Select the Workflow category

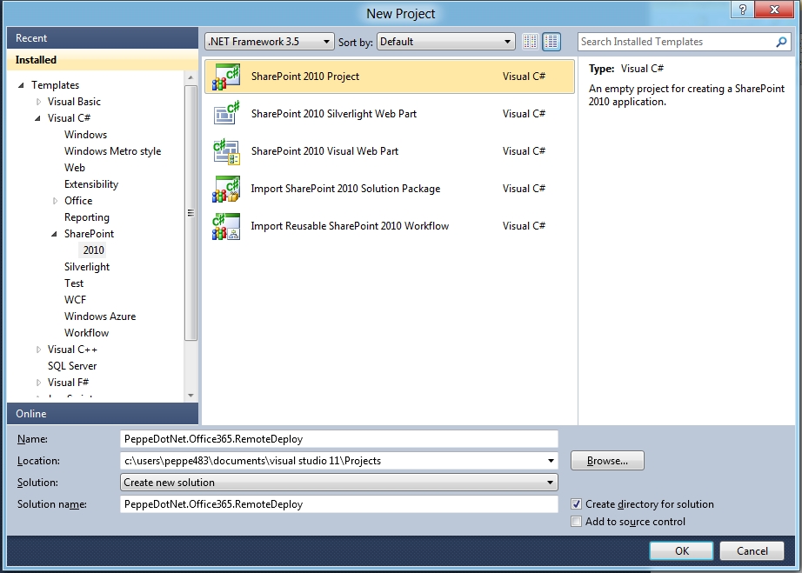click(x=86, y=333)
